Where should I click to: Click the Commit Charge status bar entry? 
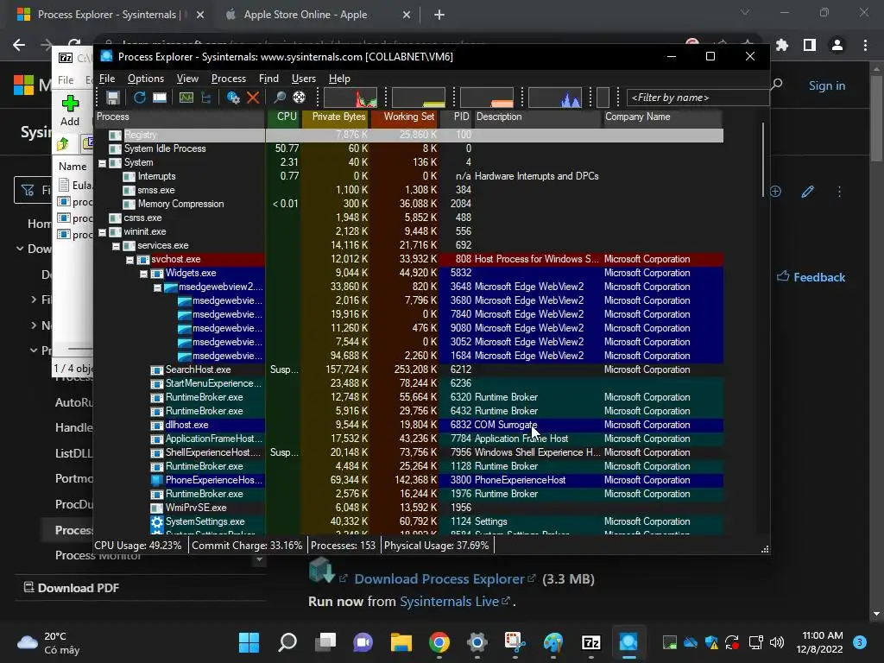pyautogui.click(x=247, y=546)
